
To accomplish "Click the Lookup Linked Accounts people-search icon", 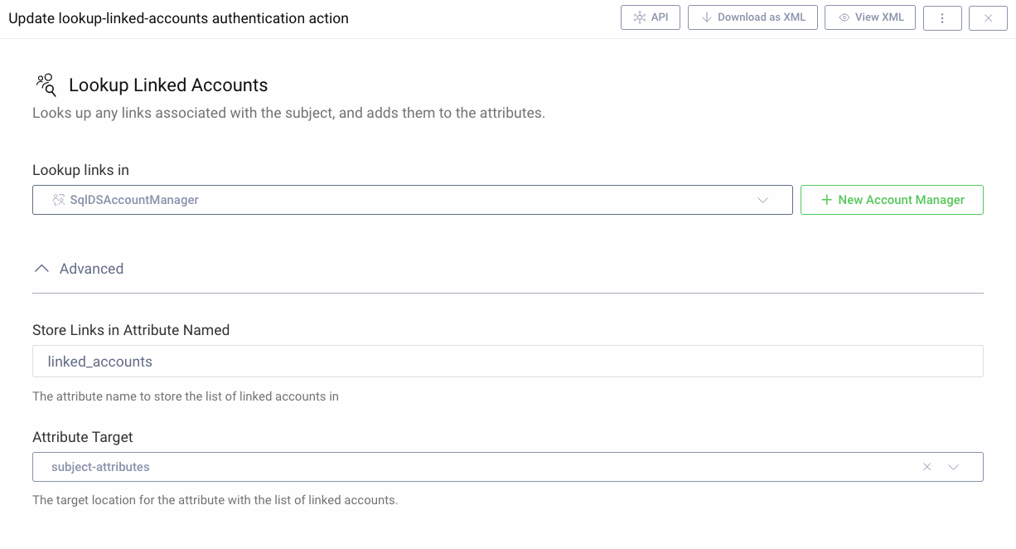I will (46, 84).
